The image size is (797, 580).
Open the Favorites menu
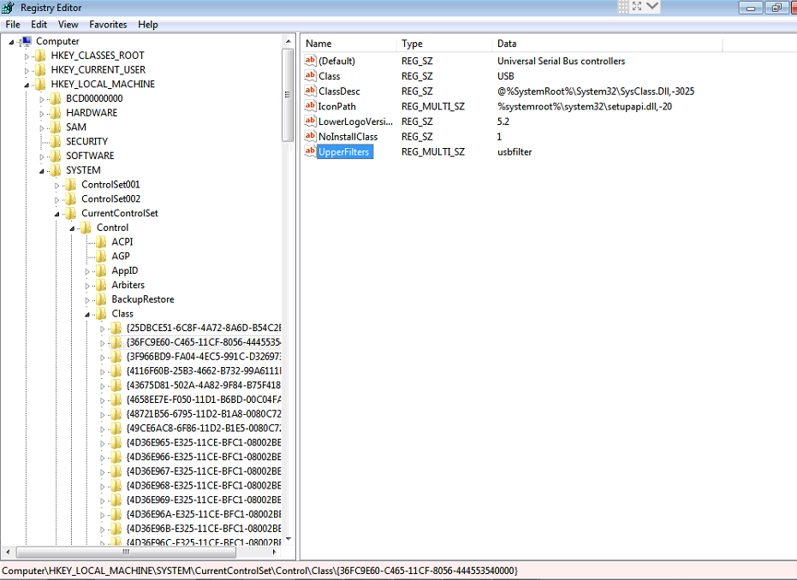click(x=108, y=24)
